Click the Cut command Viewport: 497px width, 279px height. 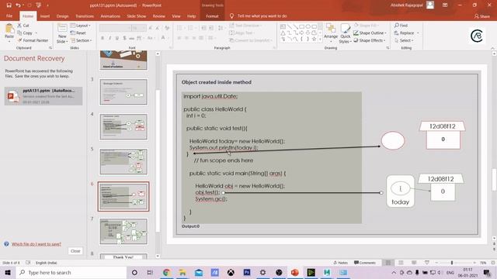[x=23, y=26]
